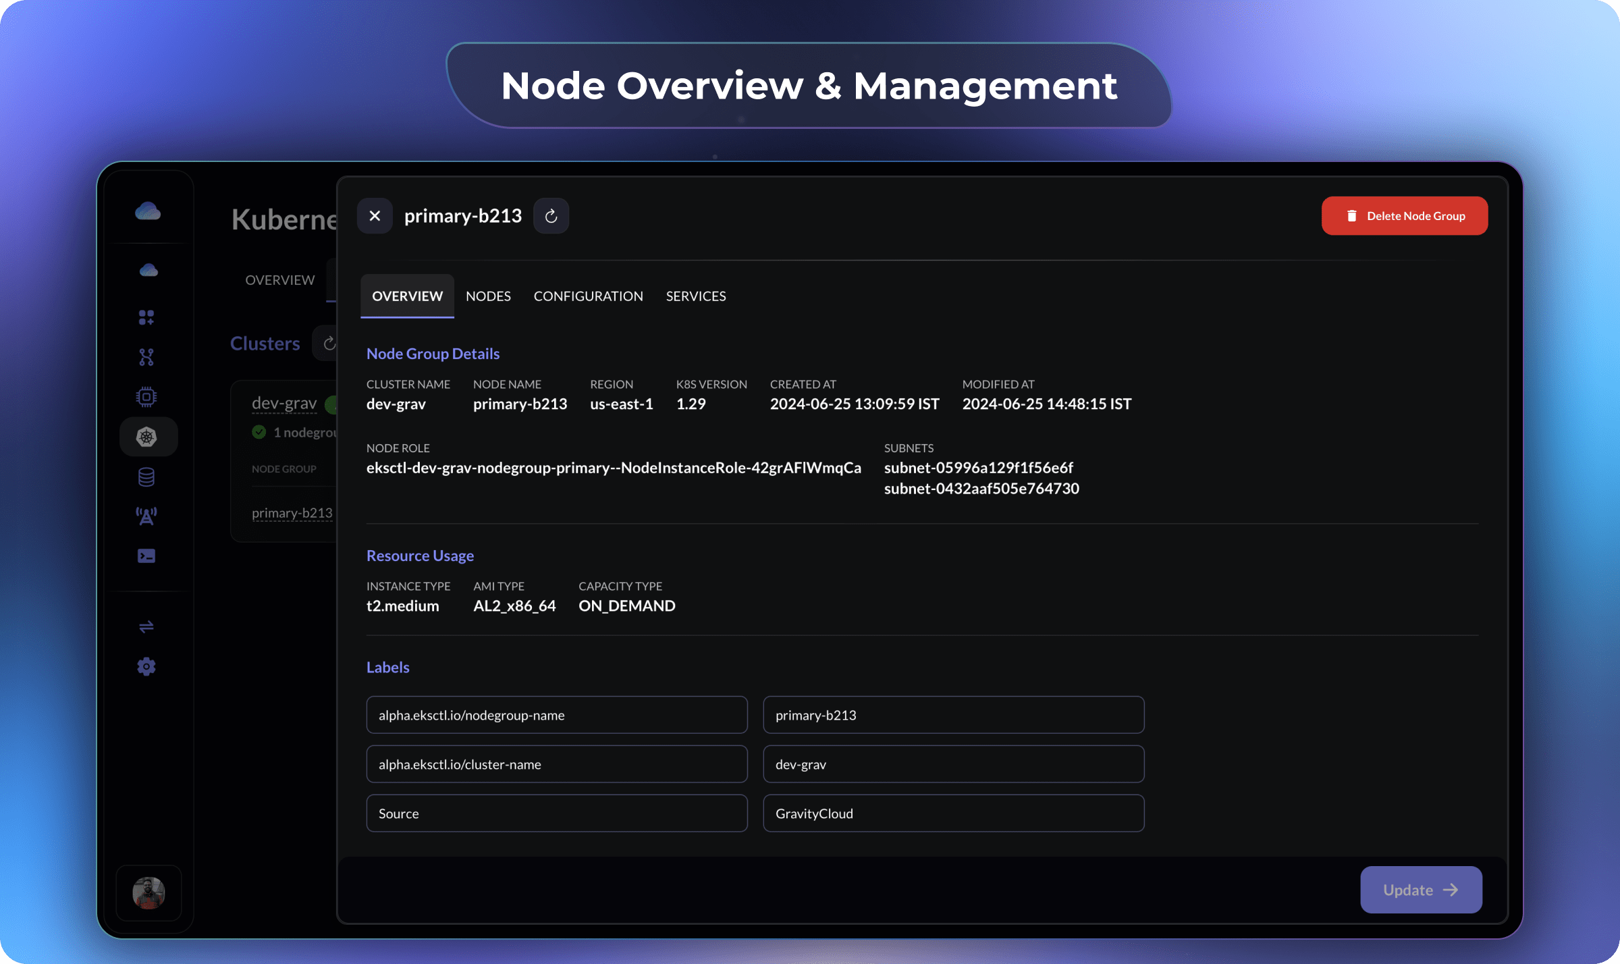Click the workflow branching icon in the sidebar

pyautogui.click(x=147, y=356)
